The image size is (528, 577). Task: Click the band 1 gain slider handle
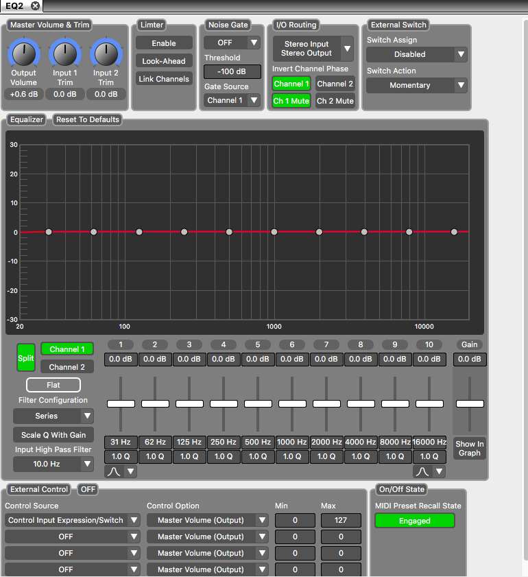121,403
